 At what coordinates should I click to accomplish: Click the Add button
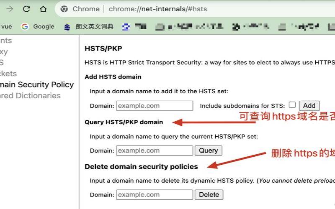click(x=309, y=106)
